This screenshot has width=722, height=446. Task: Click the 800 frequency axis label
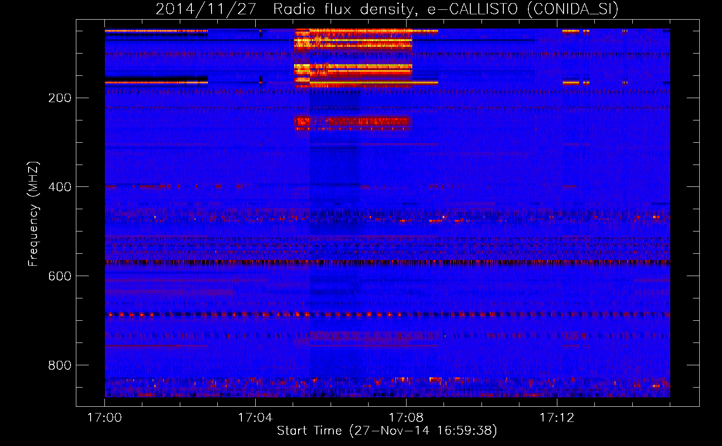tap(60, 365)
